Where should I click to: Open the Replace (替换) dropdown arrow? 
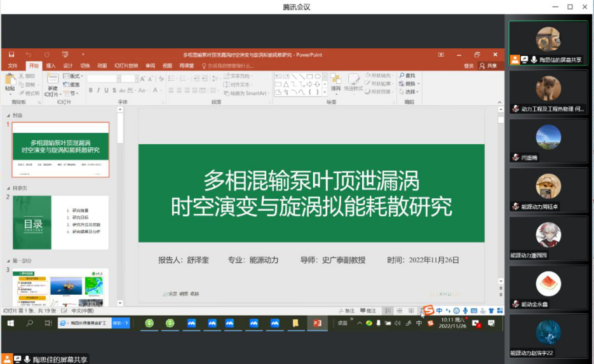pyautogui.click(x=418, y=84)
